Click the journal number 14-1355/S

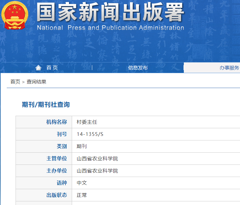coord(90,134)
